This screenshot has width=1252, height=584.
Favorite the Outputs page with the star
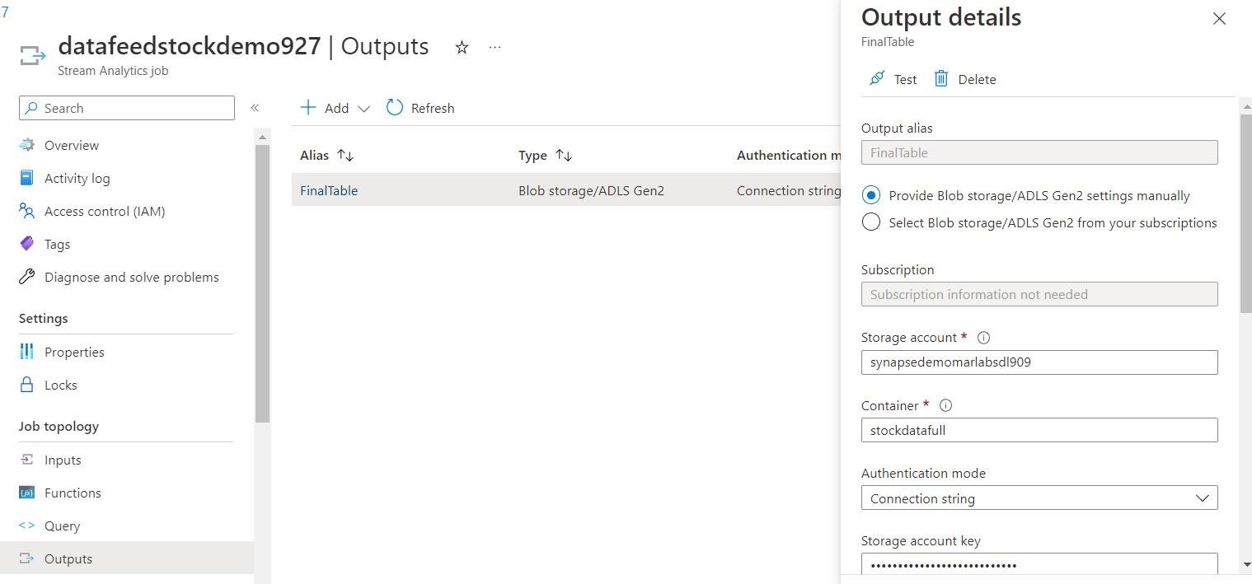point(462,48)
